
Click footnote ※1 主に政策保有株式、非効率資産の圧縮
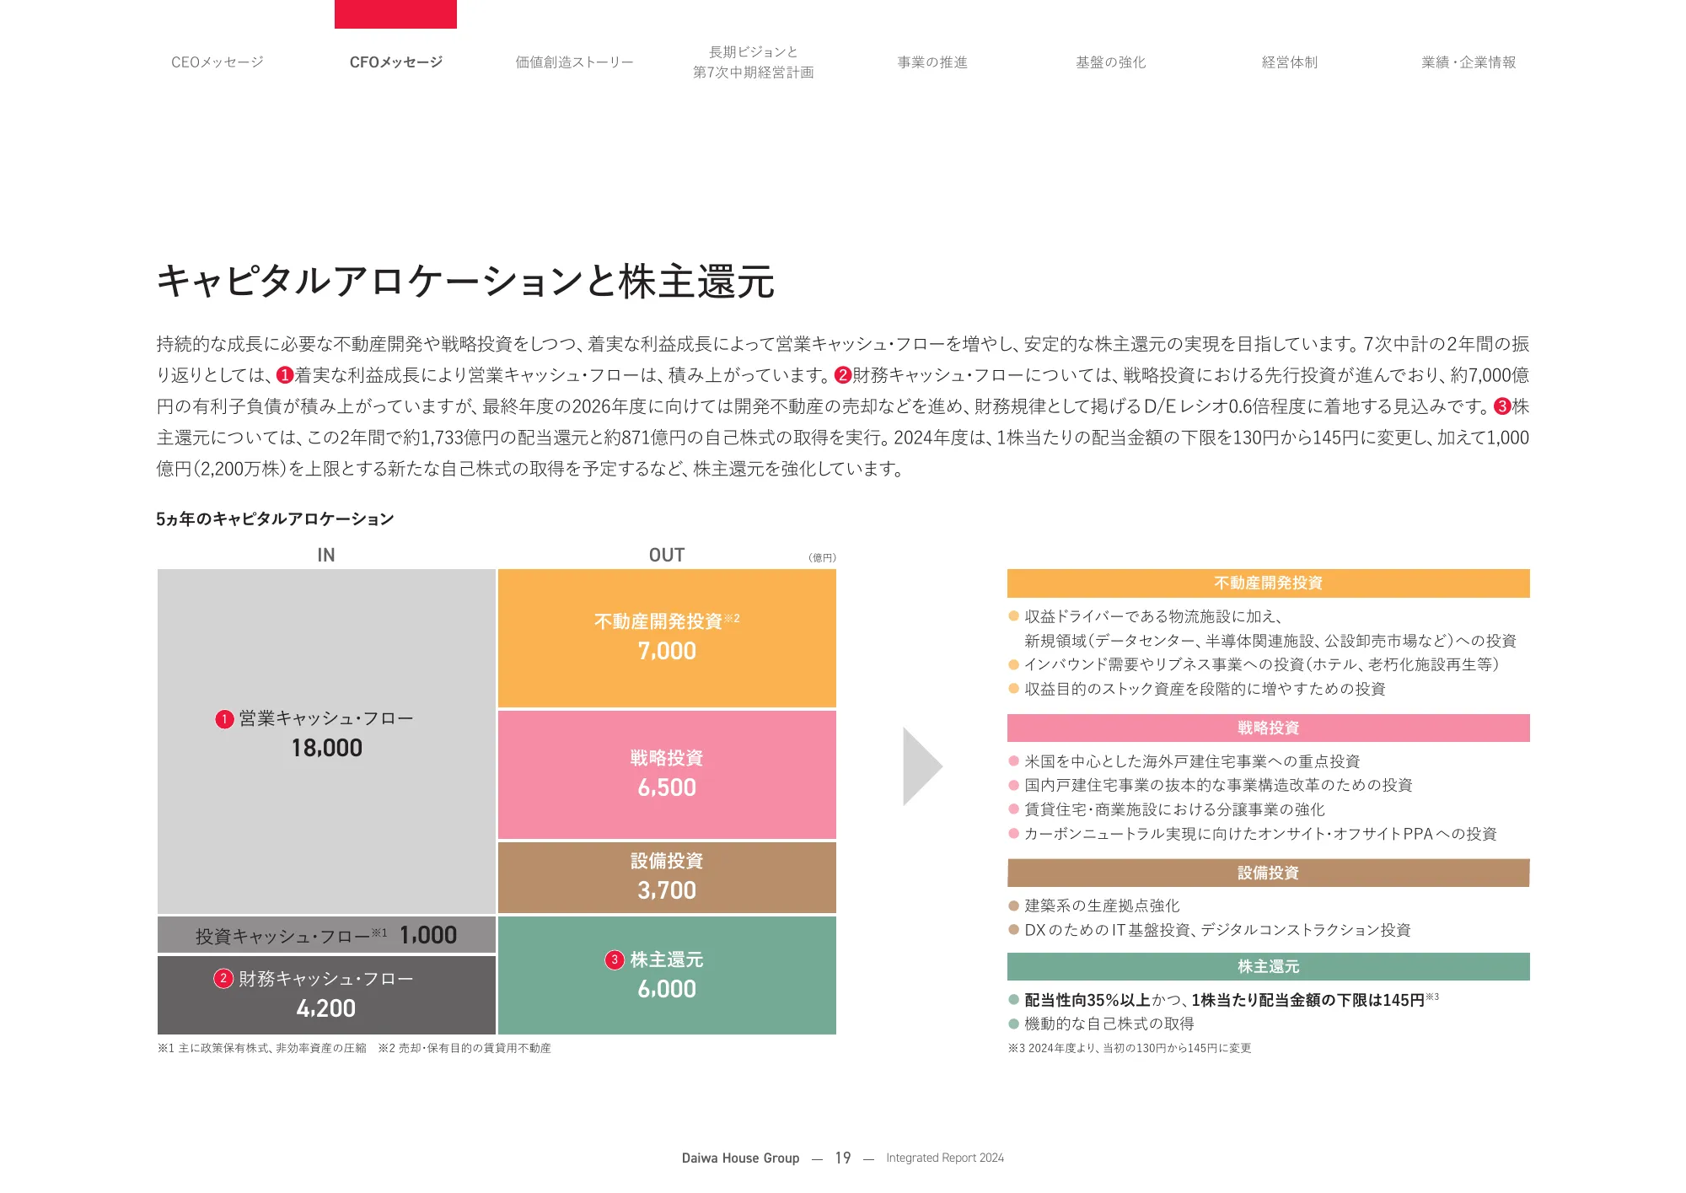[261, 1048]
